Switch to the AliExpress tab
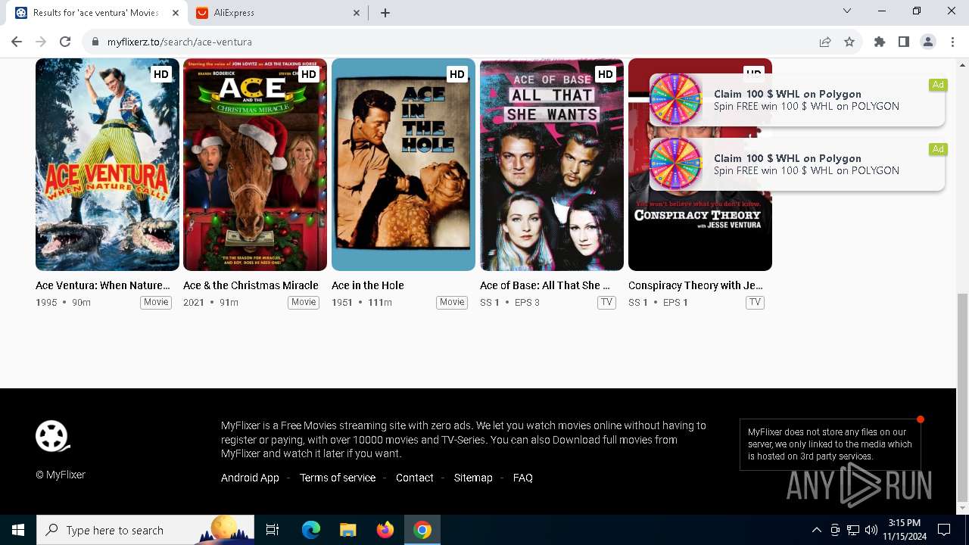 (x=277, y=13)
